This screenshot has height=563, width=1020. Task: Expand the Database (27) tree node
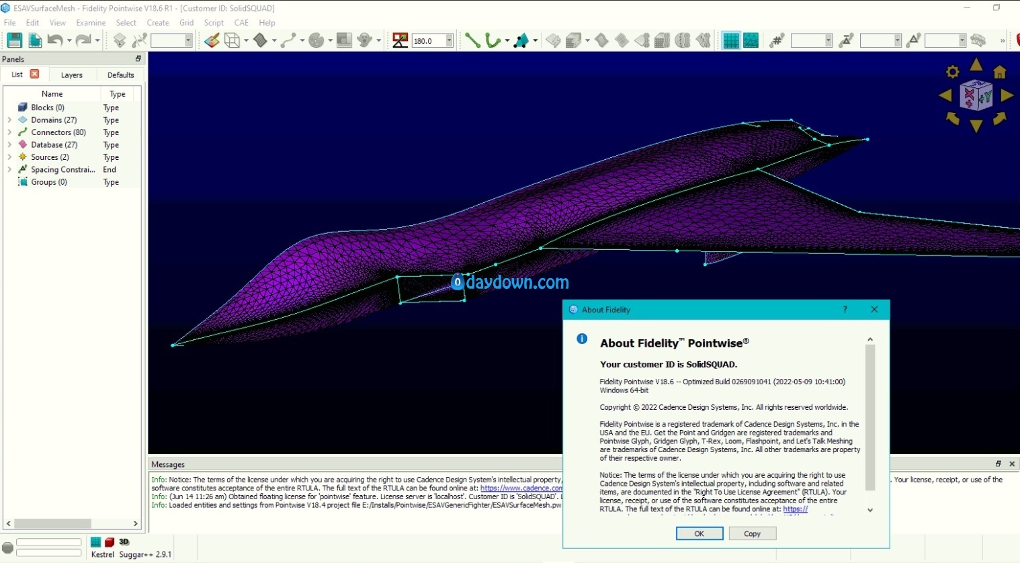(9, 145)
